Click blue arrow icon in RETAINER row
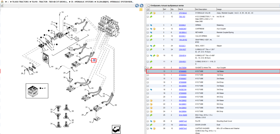The height and width of the screenshot is (134, 280). [x=151, y=32]
